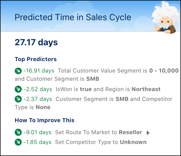181x156 pixels.
Task: Click green arrow icon beside -2.37 days
Action: pyautogui.click(x=18, y=99)
